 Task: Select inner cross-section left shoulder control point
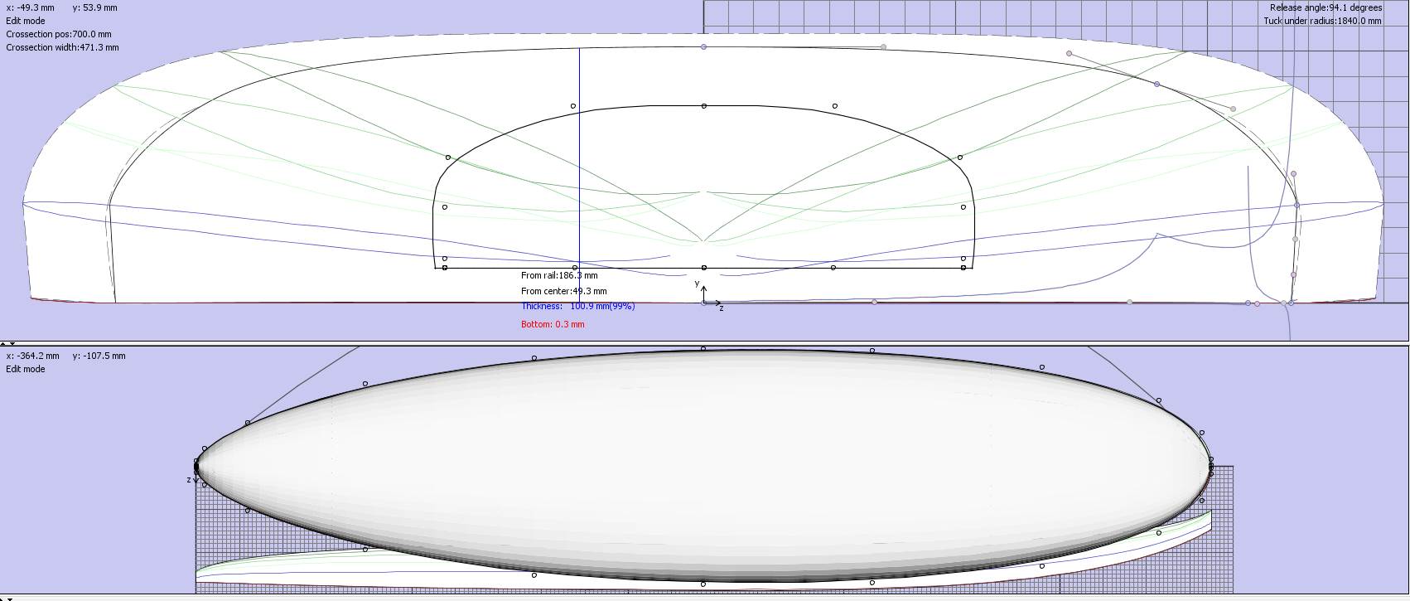click(448, 158)
